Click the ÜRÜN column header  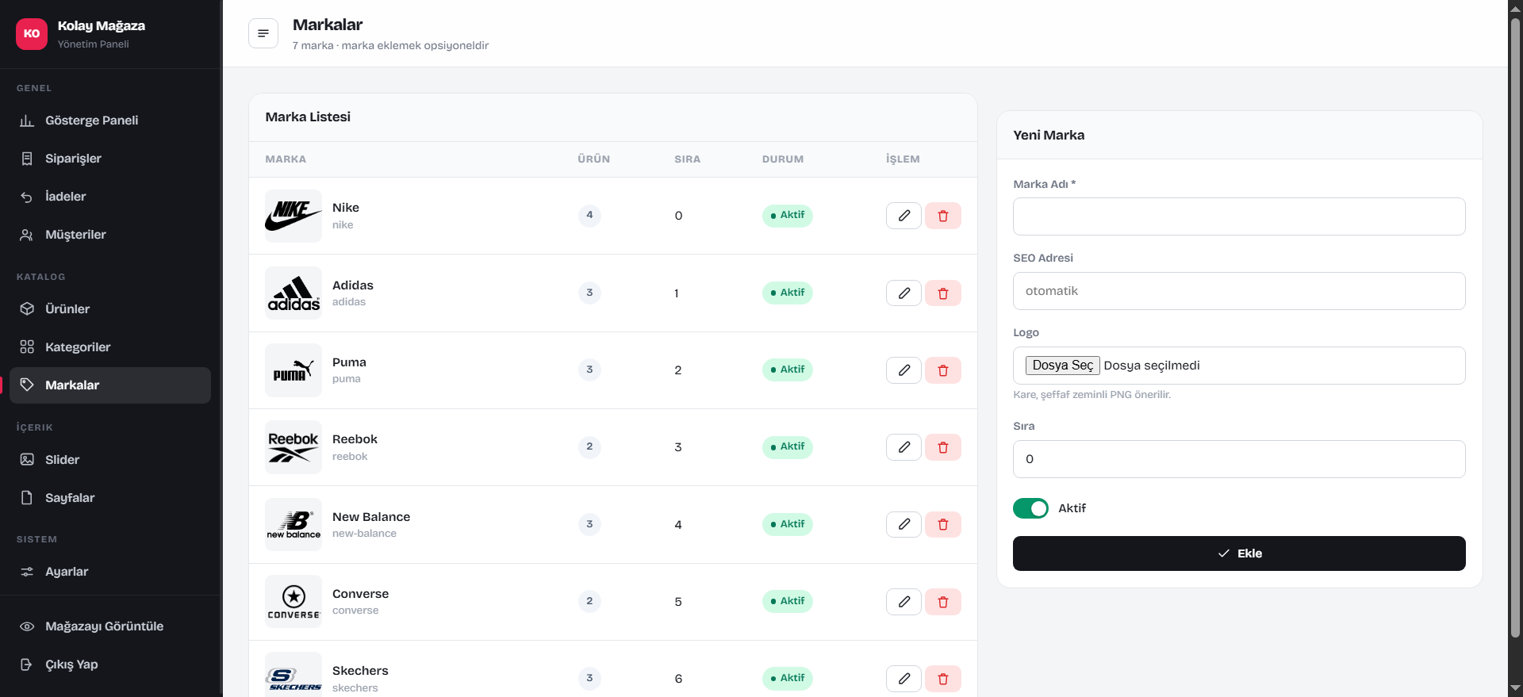coord(594,159)
